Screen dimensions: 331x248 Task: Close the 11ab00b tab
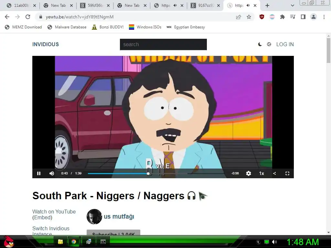coord(35,5)
